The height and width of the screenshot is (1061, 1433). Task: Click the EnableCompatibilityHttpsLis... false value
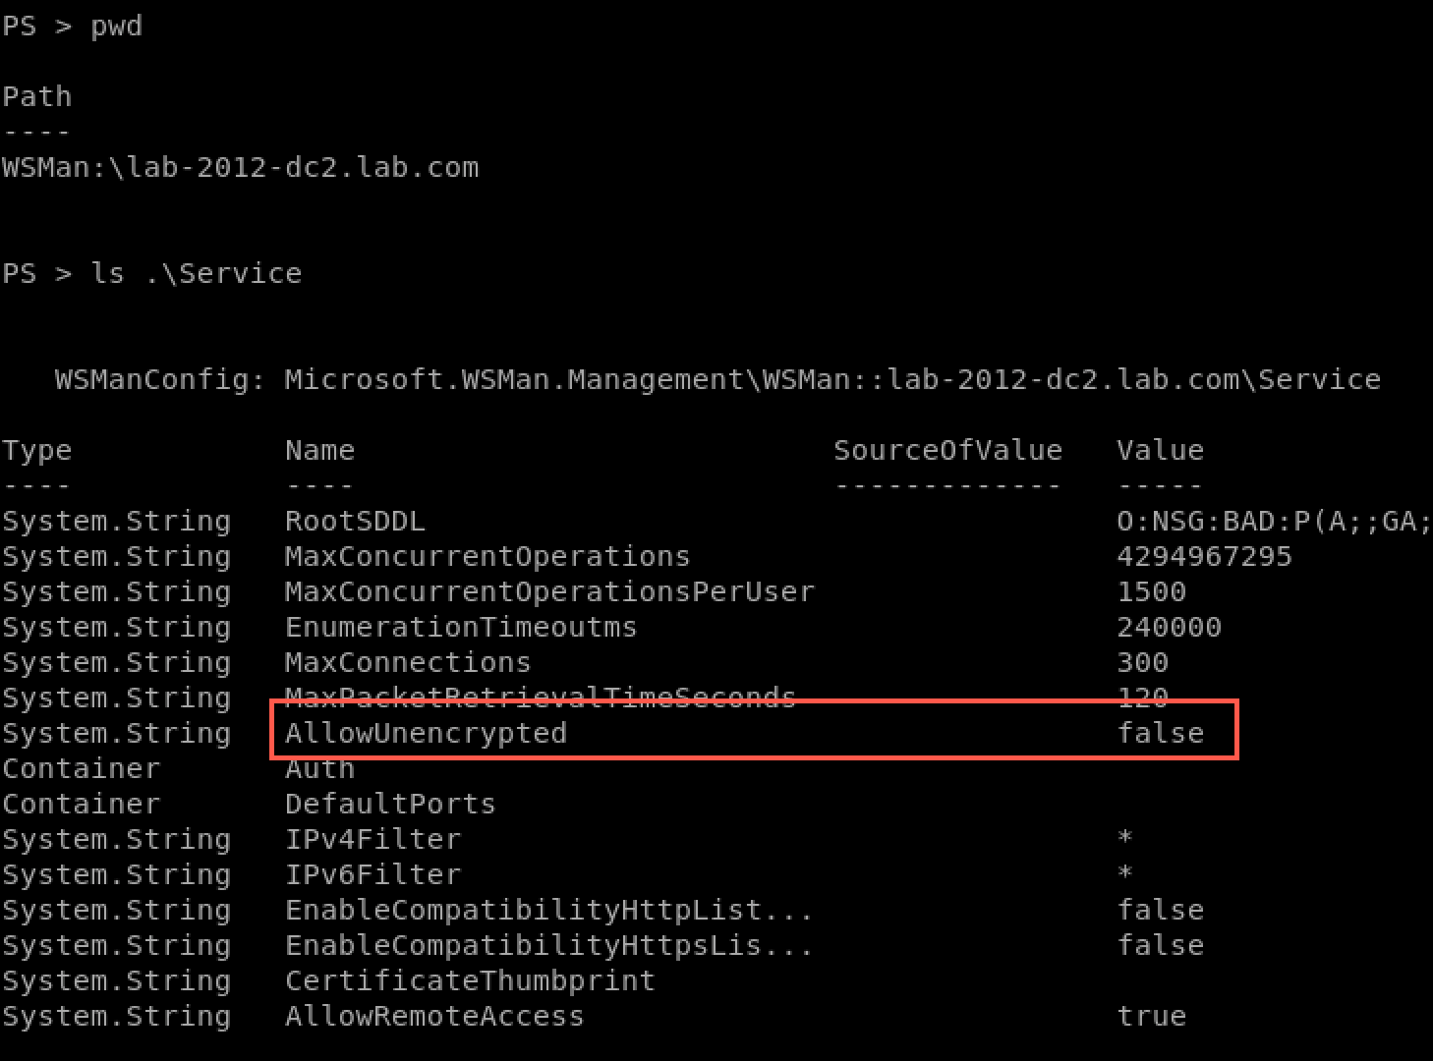(1161, 945)
